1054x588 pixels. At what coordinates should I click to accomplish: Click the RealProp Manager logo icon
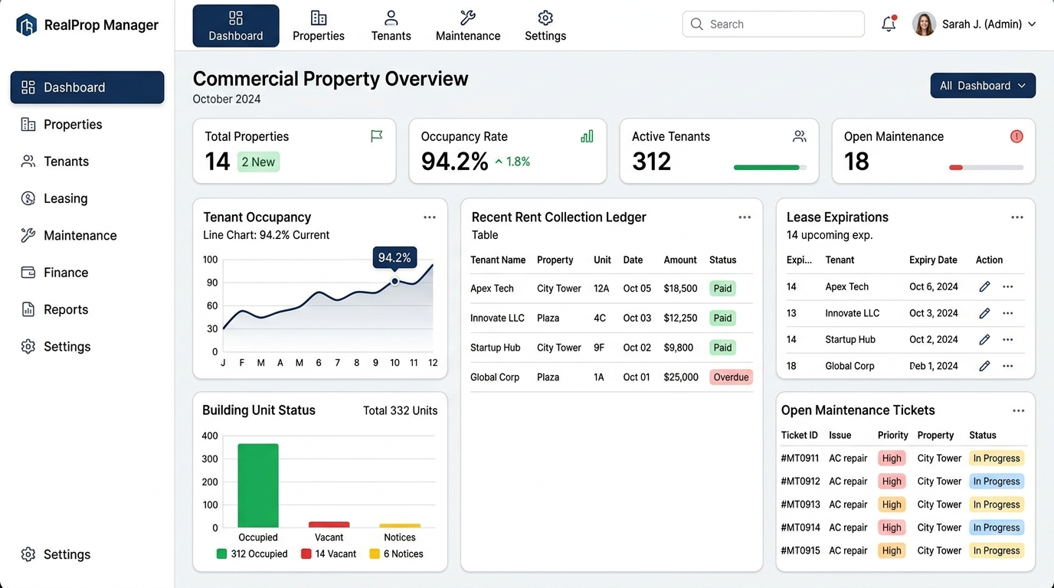(x=27, y=25)
